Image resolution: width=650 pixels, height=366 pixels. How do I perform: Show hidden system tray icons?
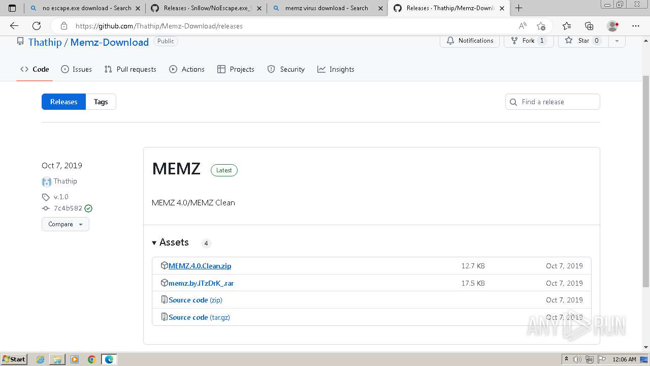567,359
